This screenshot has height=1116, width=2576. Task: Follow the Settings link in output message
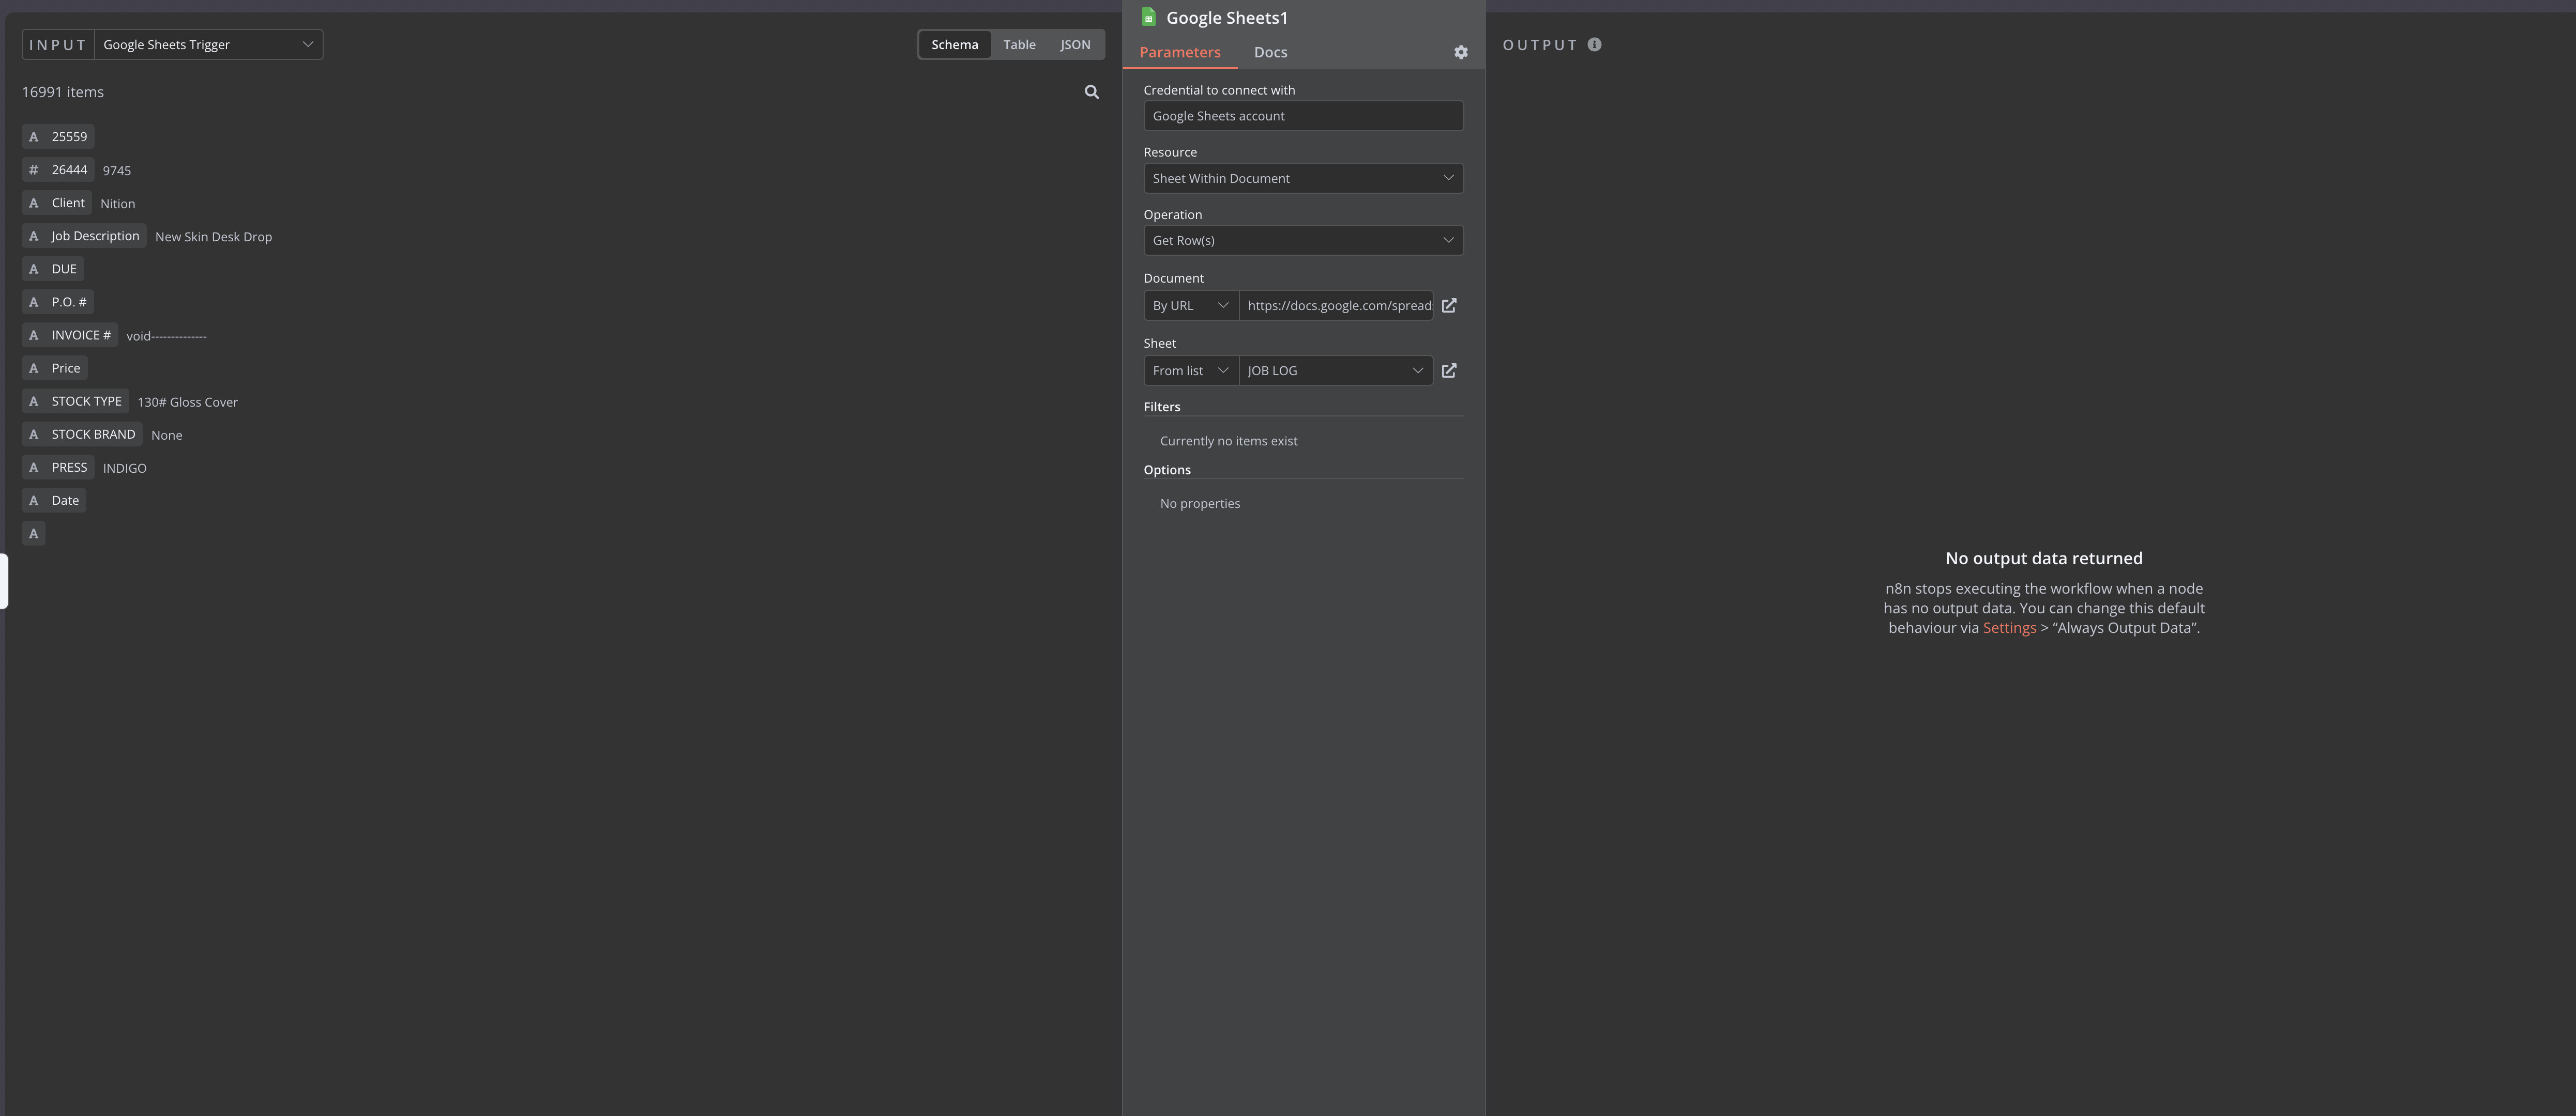click(2009, 628)
